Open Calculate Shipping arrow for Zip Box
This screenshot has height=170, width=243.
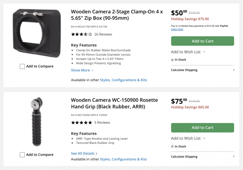point(233,70)
